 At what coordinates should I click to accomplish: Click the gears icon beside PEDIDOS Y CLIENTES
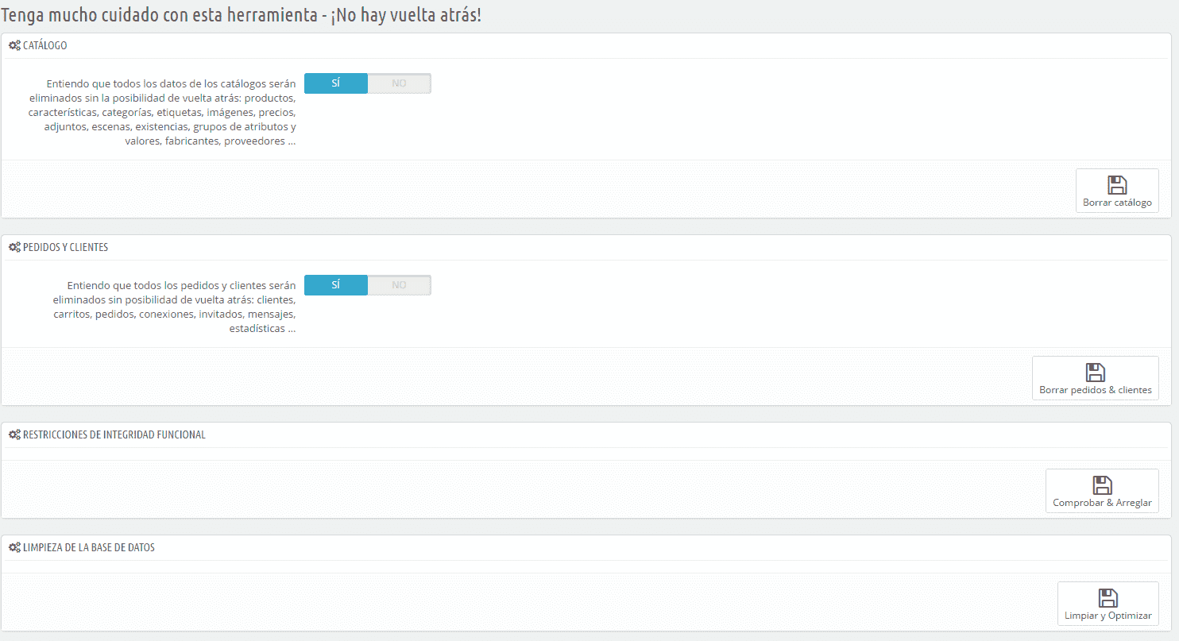[14, 248]
